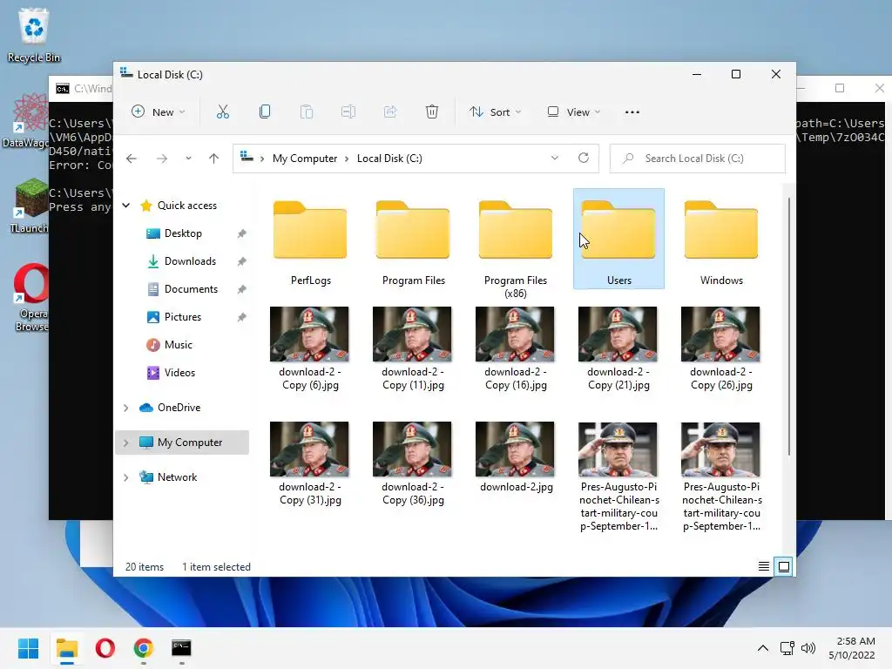The height and width of the screenshot is (669, 892).
Task: Expand the Network tree node
Action: pos(126,477)
